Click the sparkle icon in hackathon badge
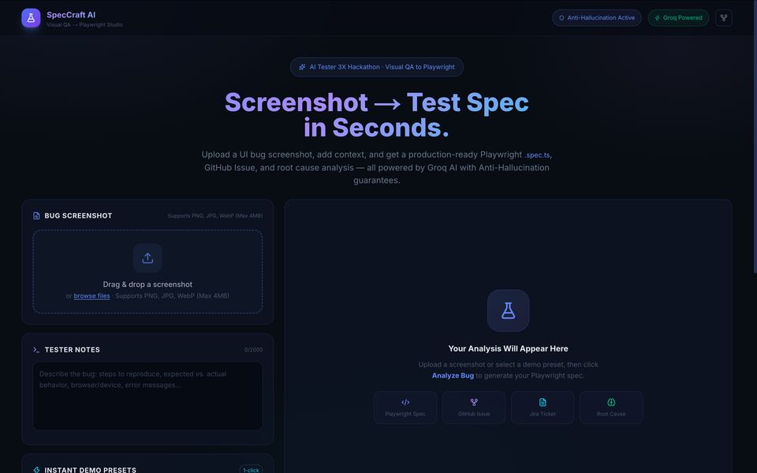The image size is (757, 473). coord(302,67)
